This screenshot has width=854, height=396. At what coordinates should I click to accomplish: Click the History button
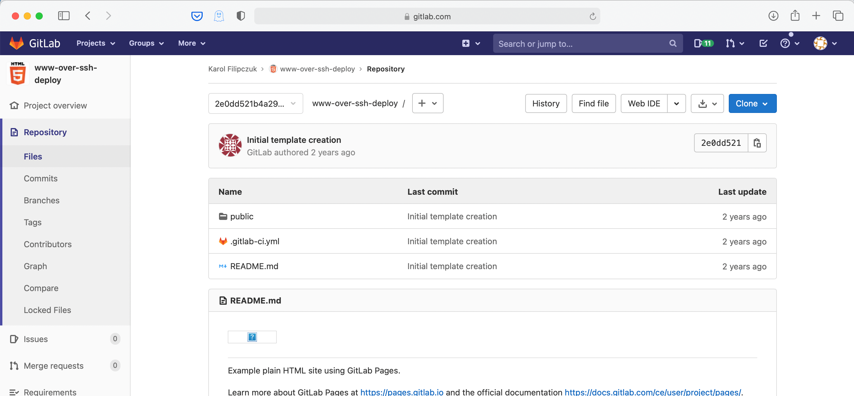[x=545, y=104]
